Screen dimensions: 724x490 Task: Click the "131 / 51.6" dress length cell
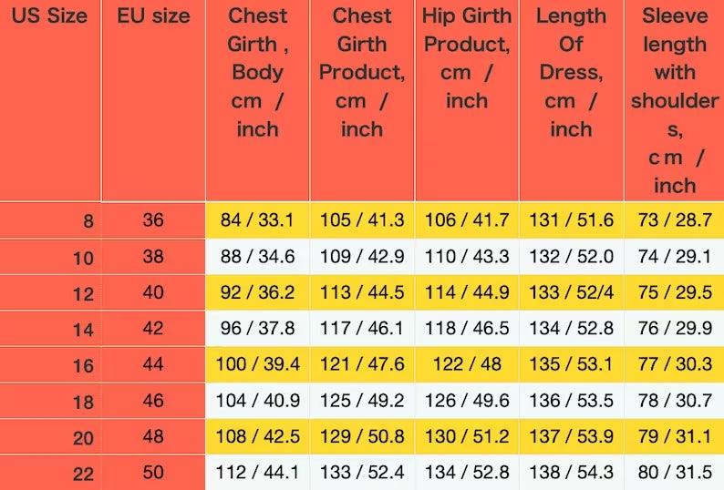[x=571, y=220]
